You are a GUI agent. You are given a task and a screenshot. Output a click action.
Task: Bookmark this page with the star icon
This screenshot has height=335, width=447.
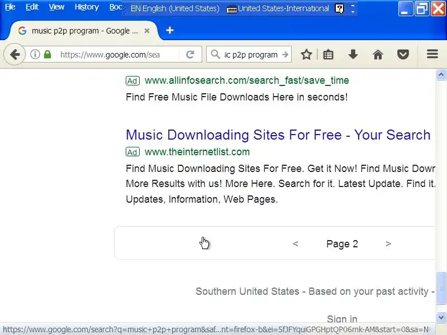[x=306, y=54]
